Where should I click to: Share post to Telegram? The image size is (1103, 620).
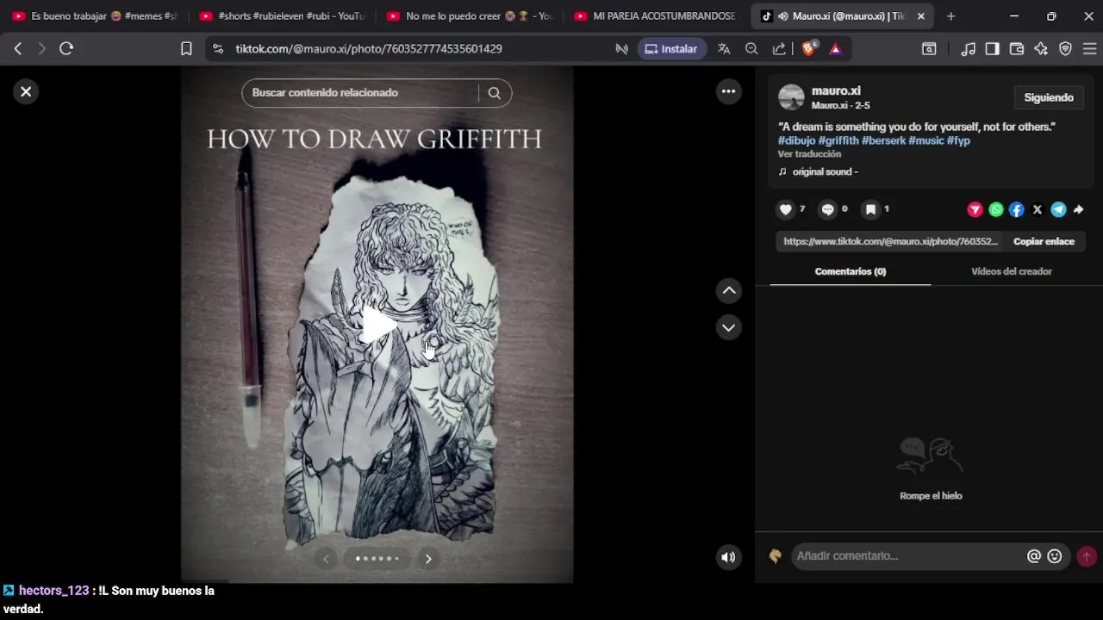pyautogui.click(x=1058, y=209)
